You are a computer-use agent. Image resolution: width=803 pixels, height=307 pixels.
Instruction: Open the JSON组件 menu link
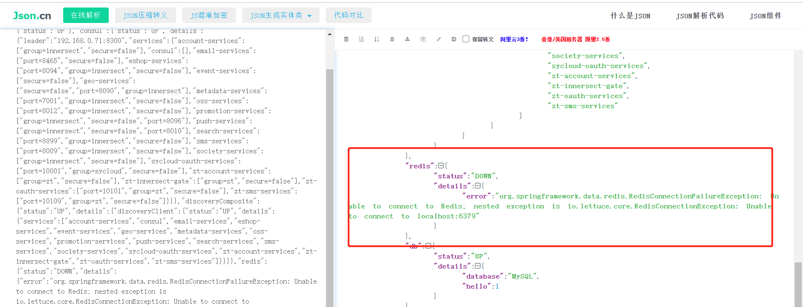pos(765,16)
